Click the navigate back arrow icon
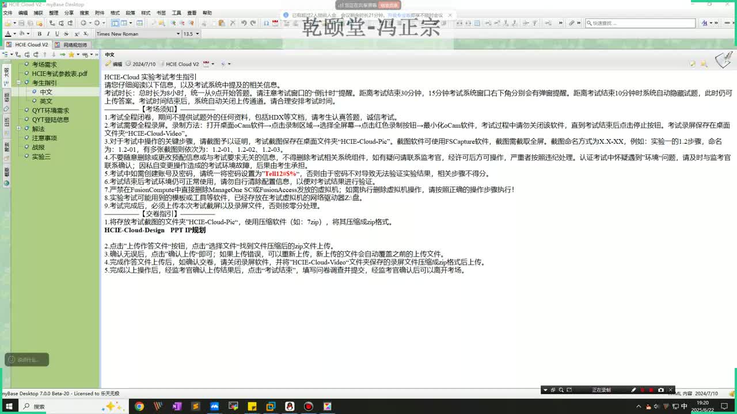 (83, 23)
